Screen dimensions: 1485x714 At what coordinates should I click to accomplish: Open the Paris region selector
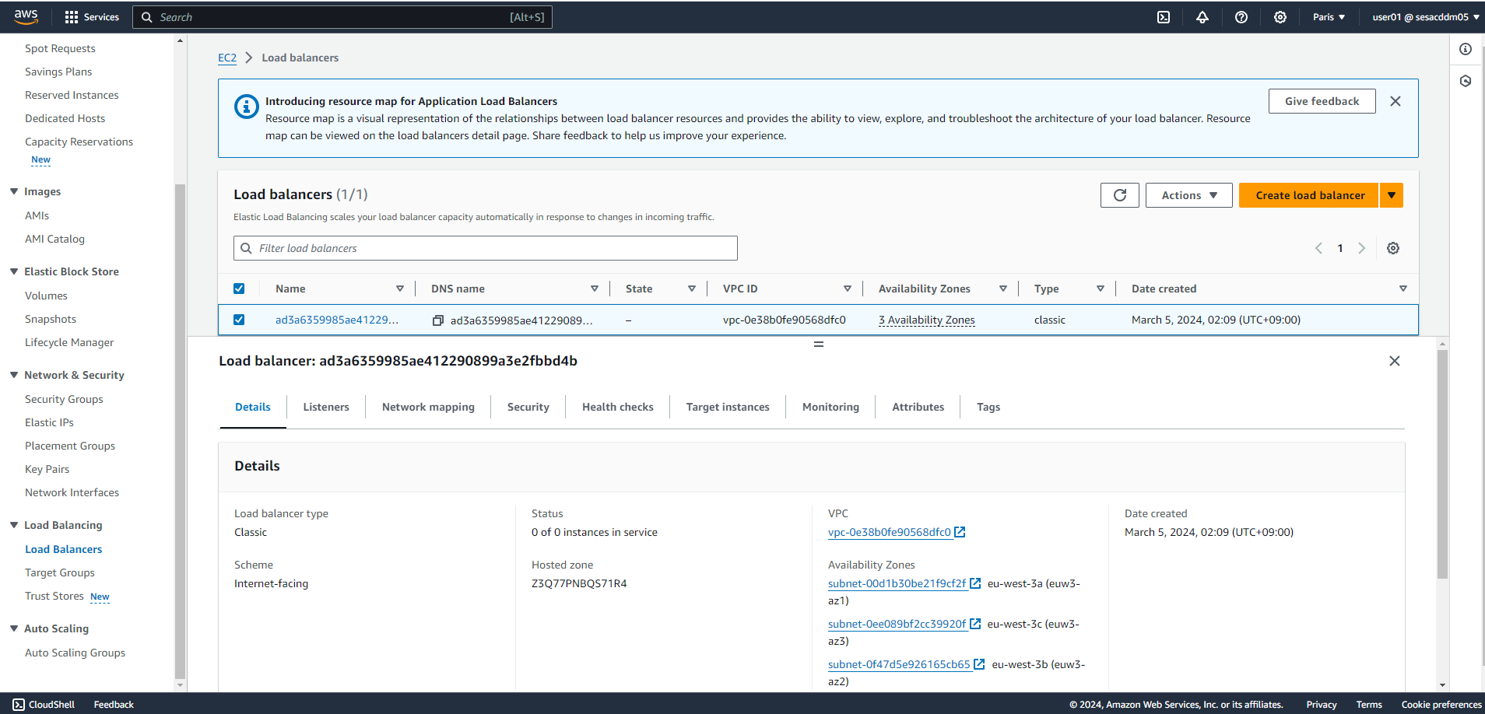pyautogui.click(x=1329, y=17)
